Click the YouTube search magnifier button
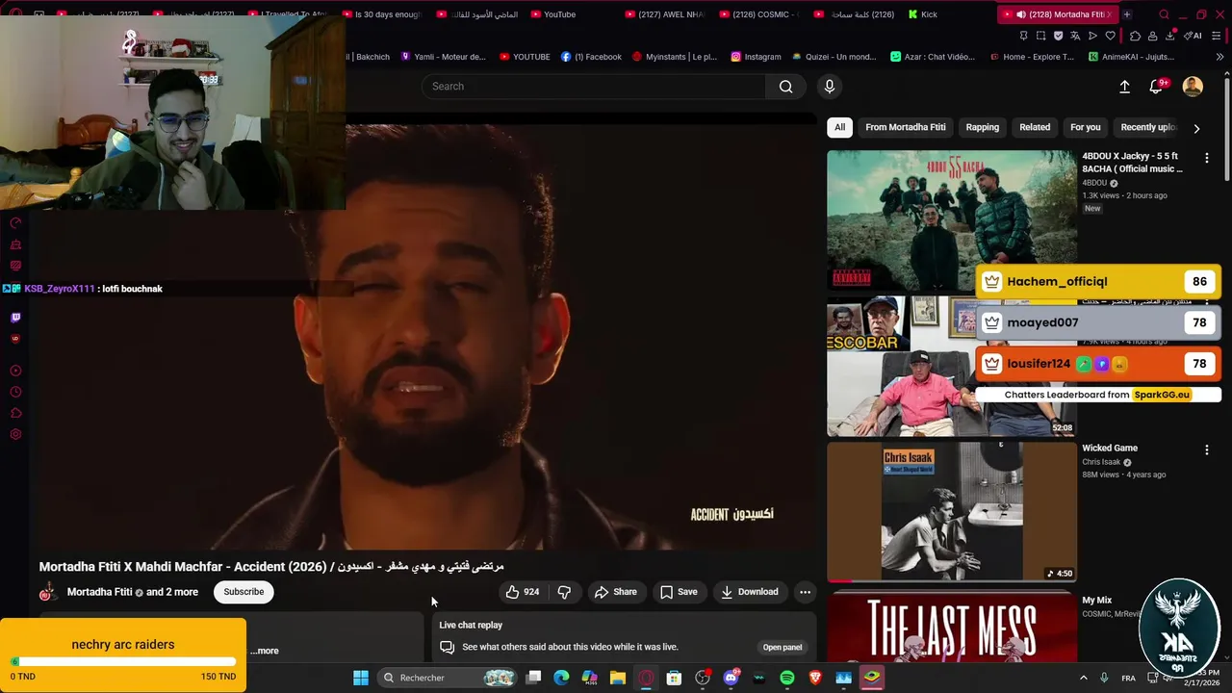Viewport: 1232px width, 693px height. [786, 87]
